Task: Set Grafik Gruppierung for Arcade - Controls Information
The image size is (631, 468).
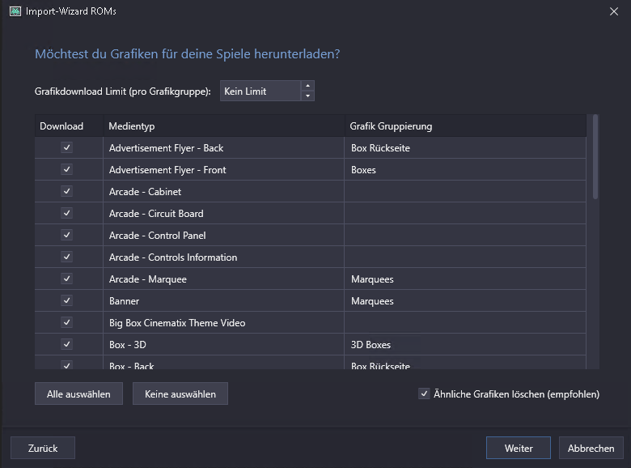Action: [465, 257]
